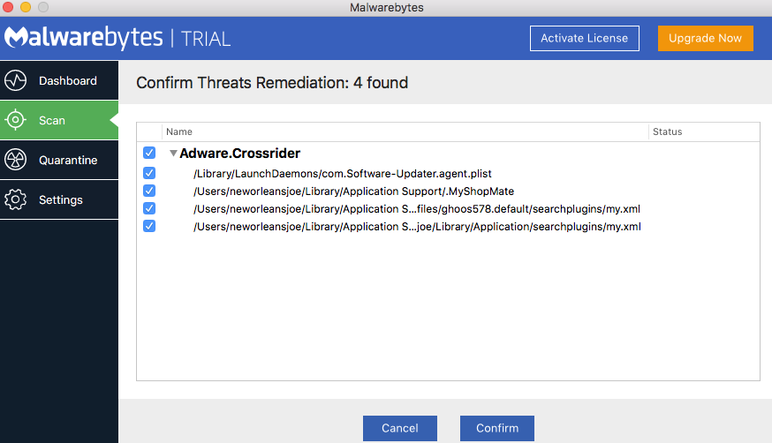Select the Application Support/.MyShopMate row

click(353, 191)
